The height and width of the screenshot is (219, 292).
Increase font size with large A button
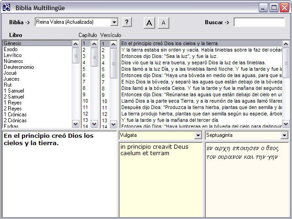[149, 23]
